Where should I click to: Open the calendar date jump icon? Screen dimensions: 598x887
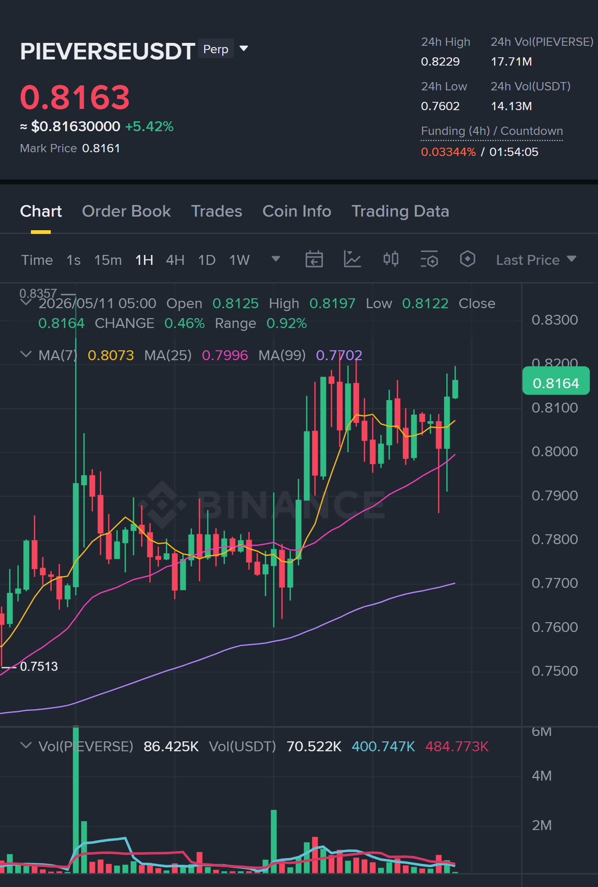[314, 259]
